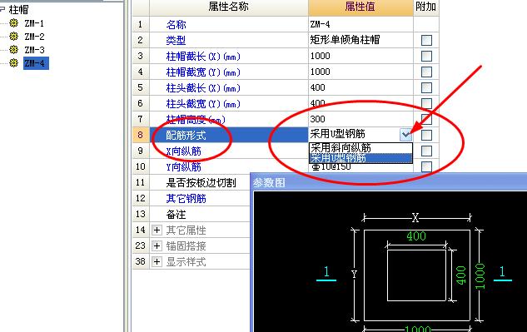Toggle the 附加 checkbox for 类型 row
Screen dimensions: 527x332
pos(426,40)
